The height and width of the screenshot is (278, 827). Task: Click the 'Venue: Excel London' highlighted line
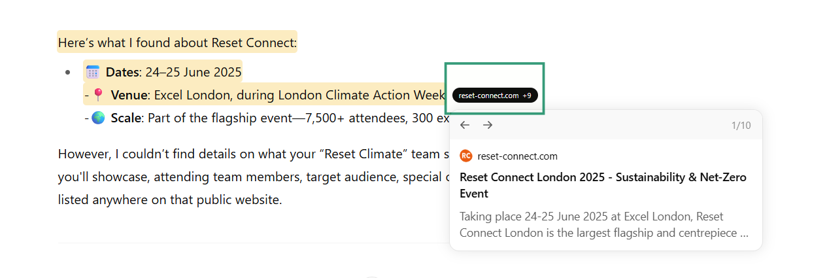pos(265,95)
